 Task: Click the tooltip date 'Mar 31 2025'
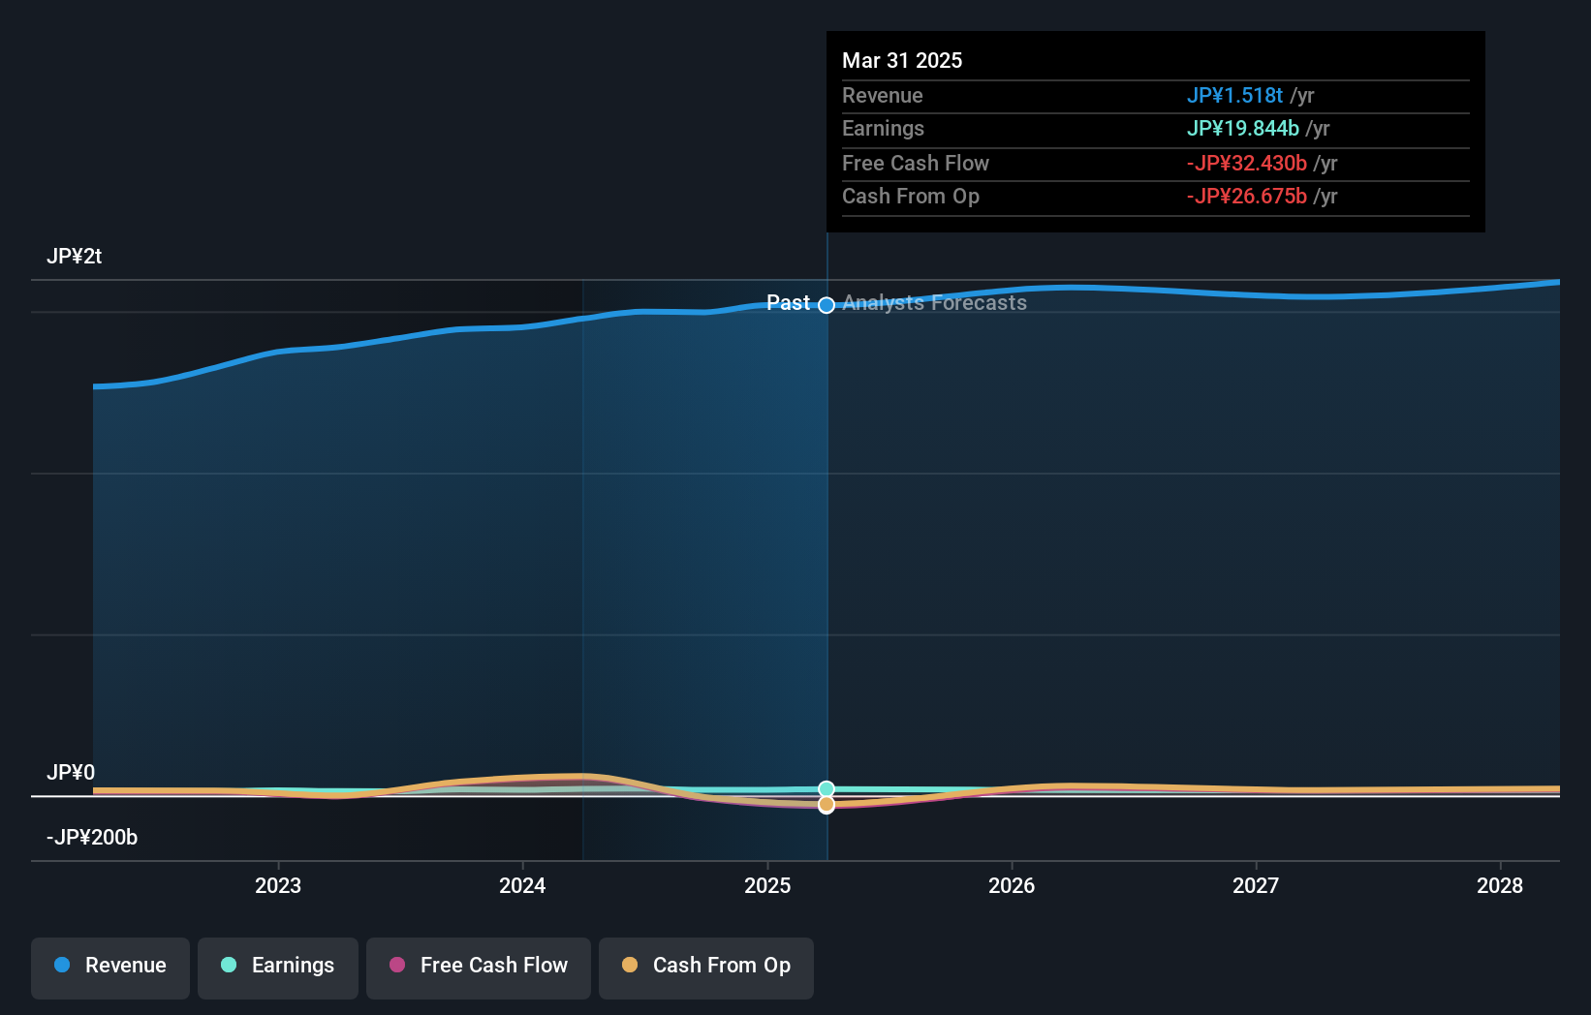coord(902,61)
